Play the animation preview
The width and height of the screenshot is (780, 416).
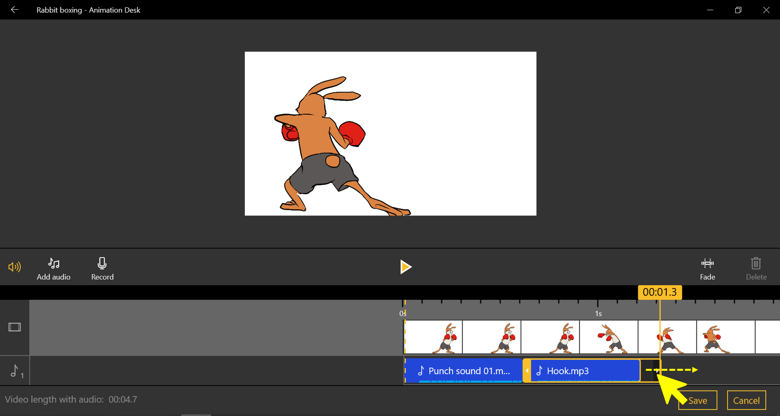click(406, 267)
